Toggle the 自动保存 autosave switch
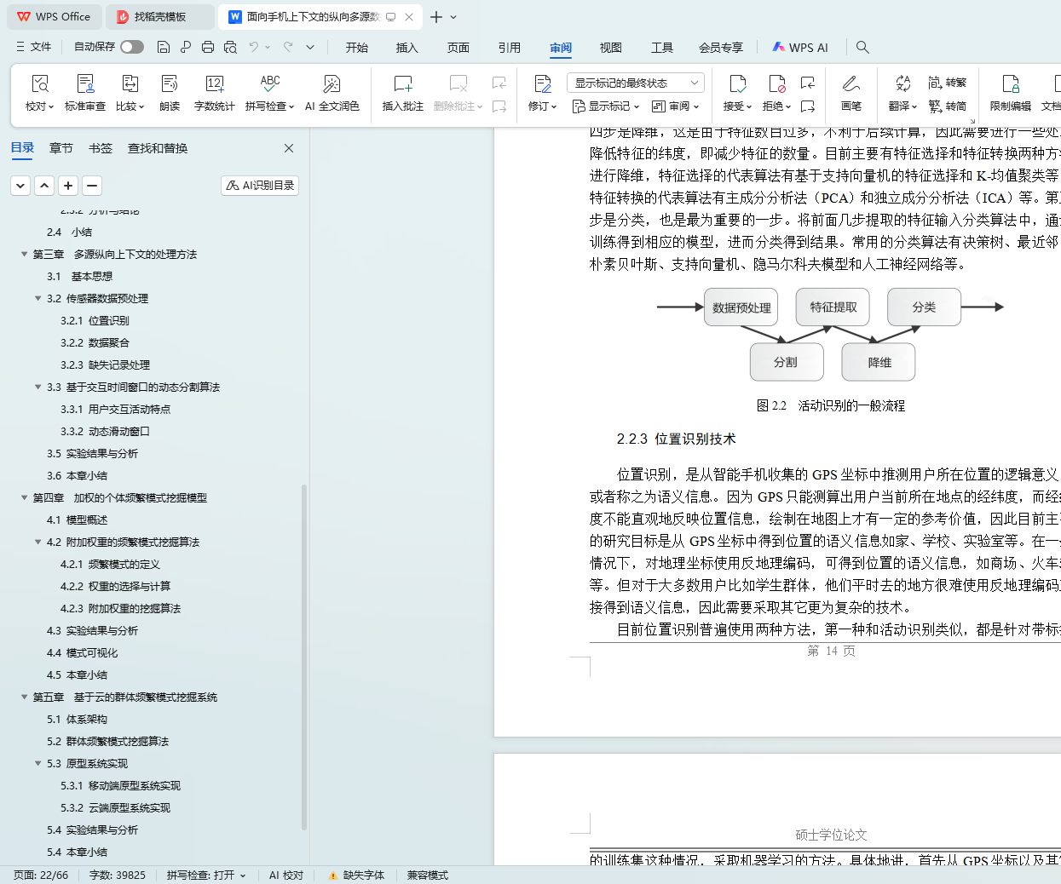 pos(132,47)
